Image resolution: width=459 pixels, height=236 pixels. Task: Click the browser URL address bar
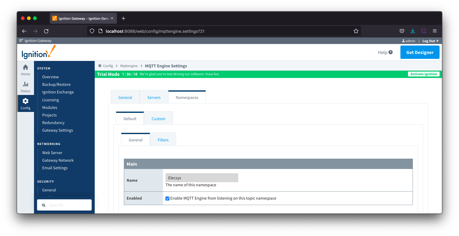pos(224,31)
